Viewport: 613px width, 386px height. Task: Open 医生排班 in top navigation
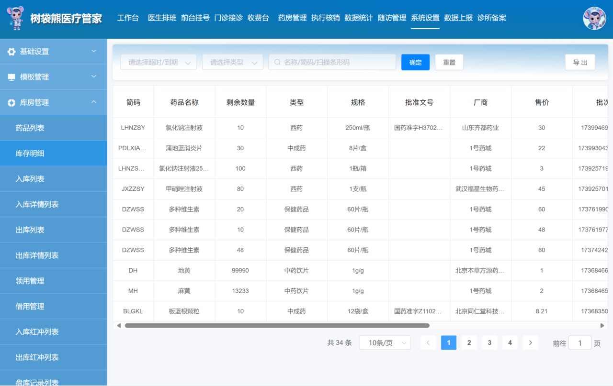[x=162, y=18]
